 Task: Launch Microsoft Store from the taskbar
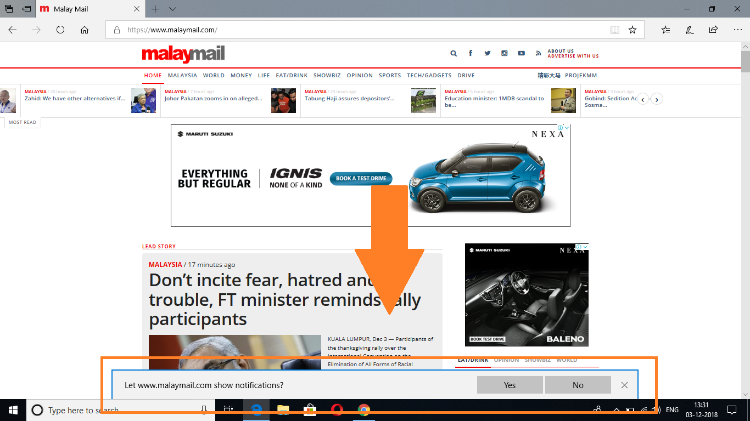[310, 410]
